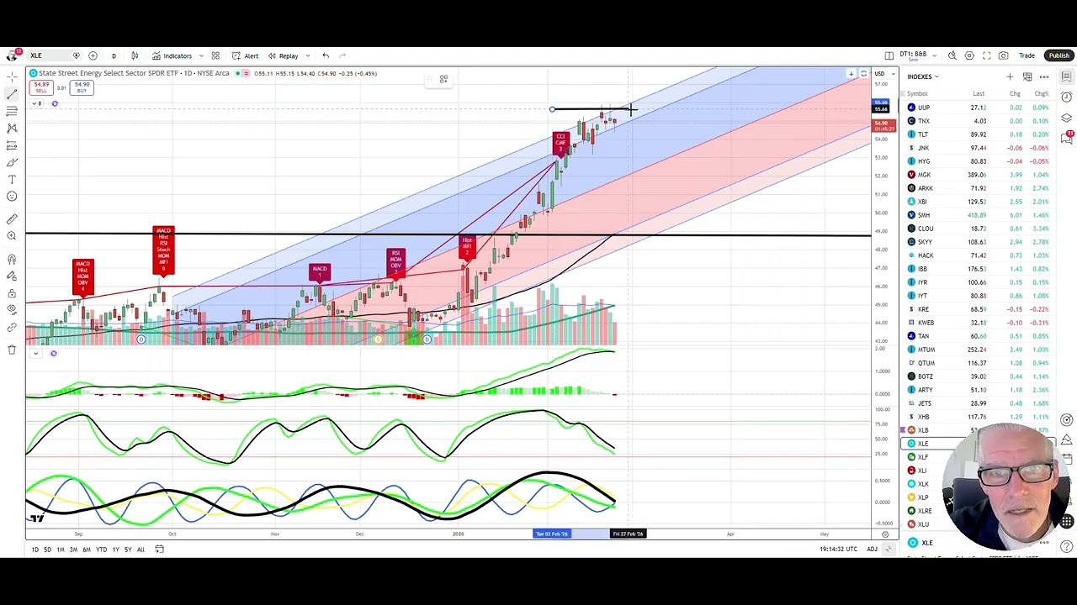Open the candlestick chart style selector

click(x=135, y=55)
